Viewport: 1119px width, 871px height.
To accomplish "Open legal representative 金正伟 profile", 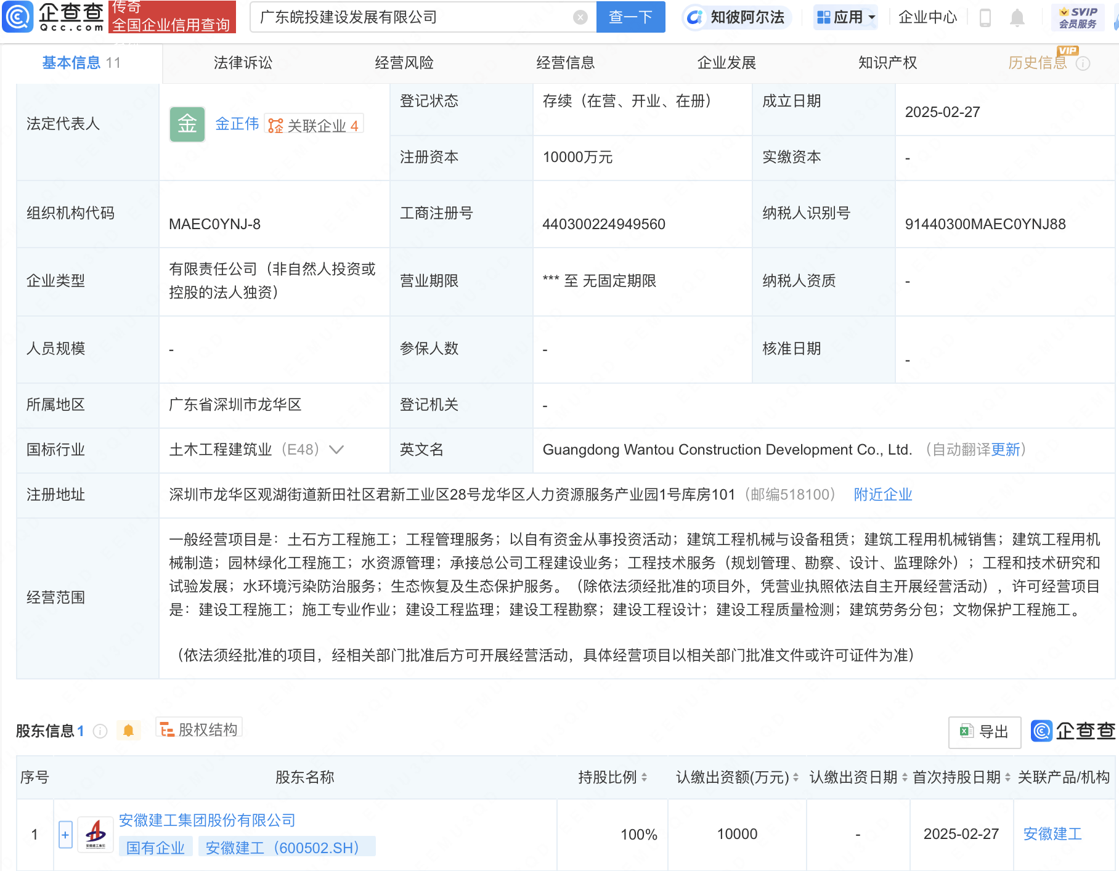I will (x=237, y=124).
